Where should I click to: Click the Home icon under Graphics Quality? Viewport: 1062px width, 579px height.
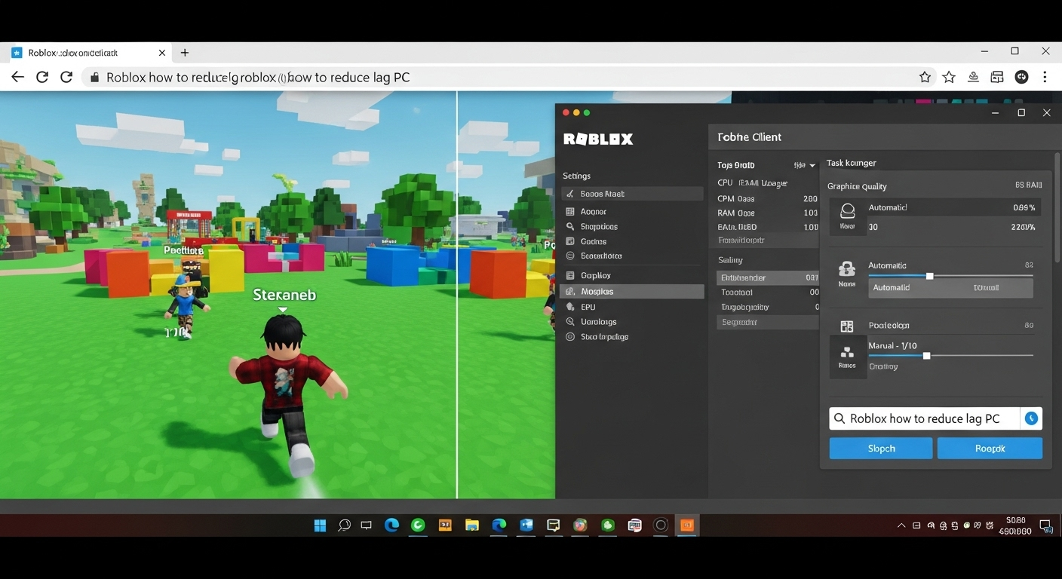click(x=846, y=213)
